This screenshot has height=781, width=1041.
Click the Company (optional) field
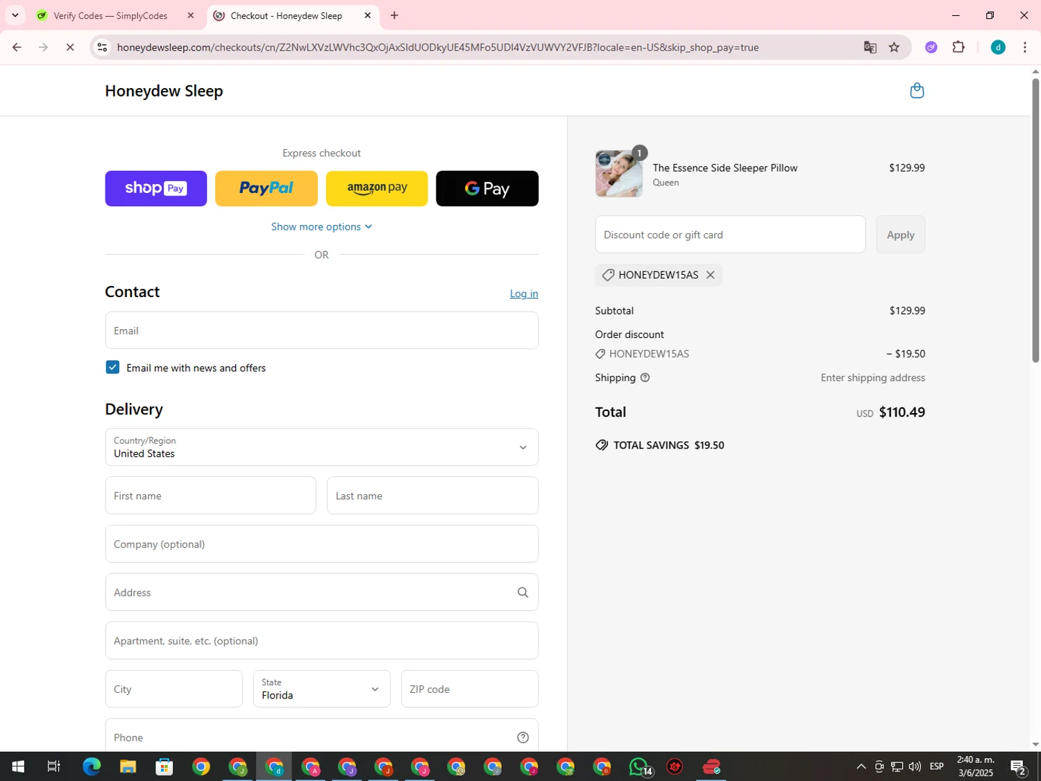(x=321, y=544)
